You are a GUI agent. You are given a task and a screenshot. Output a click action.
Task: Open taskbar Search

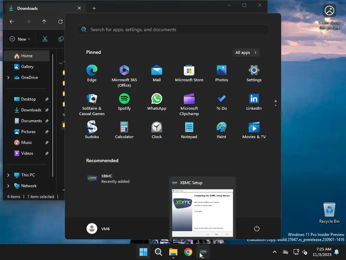click(158, 252)
